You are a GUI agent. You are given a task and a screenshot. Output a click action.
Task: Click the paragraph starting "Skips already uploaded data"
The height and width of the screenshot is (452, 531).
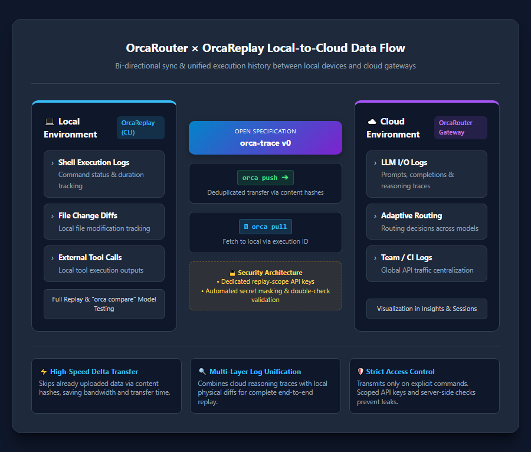click(x=104, y=388)
